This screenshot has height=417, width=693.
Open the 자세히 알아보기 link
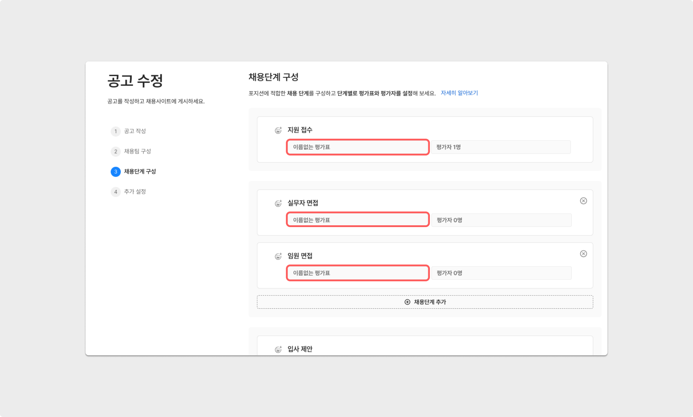tap(459, 93)
